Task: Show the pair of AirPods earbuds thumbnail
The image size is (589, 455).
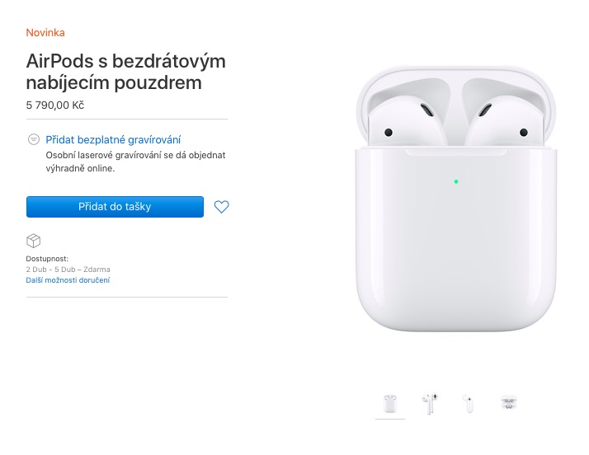Action: pos(430,403)
